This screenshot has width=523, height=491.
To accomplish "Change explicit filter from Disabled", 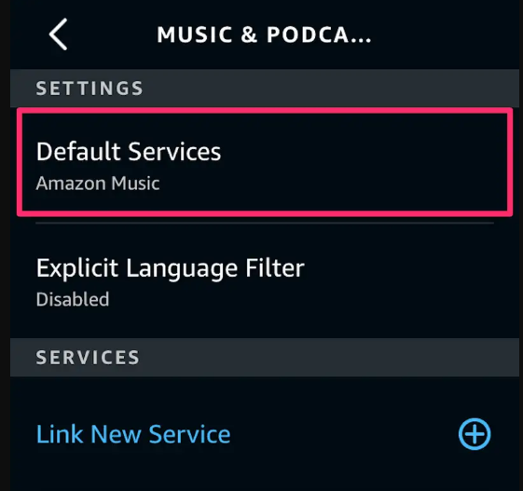I will [x=265, y=281].
